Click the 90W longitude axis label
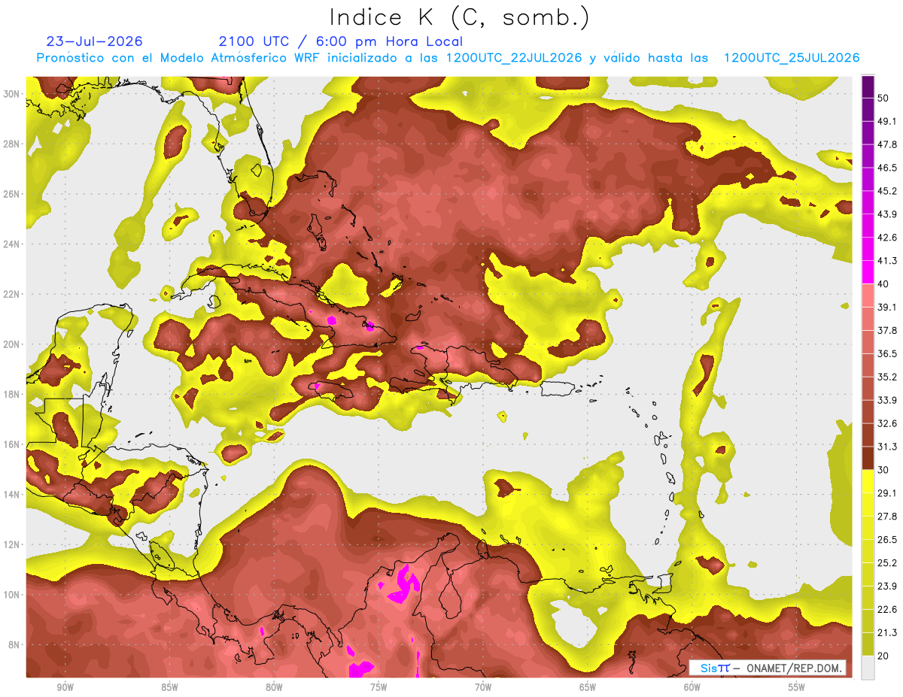Viewport: 903px width, 697px height. click(65, 687)
